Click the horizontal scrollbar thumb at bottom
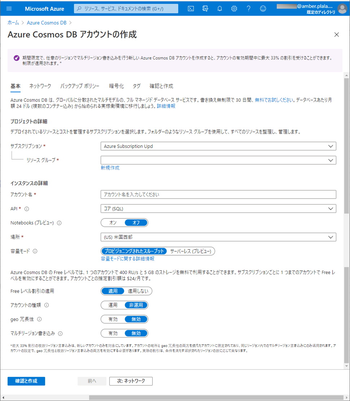 [x=216, y=398]
